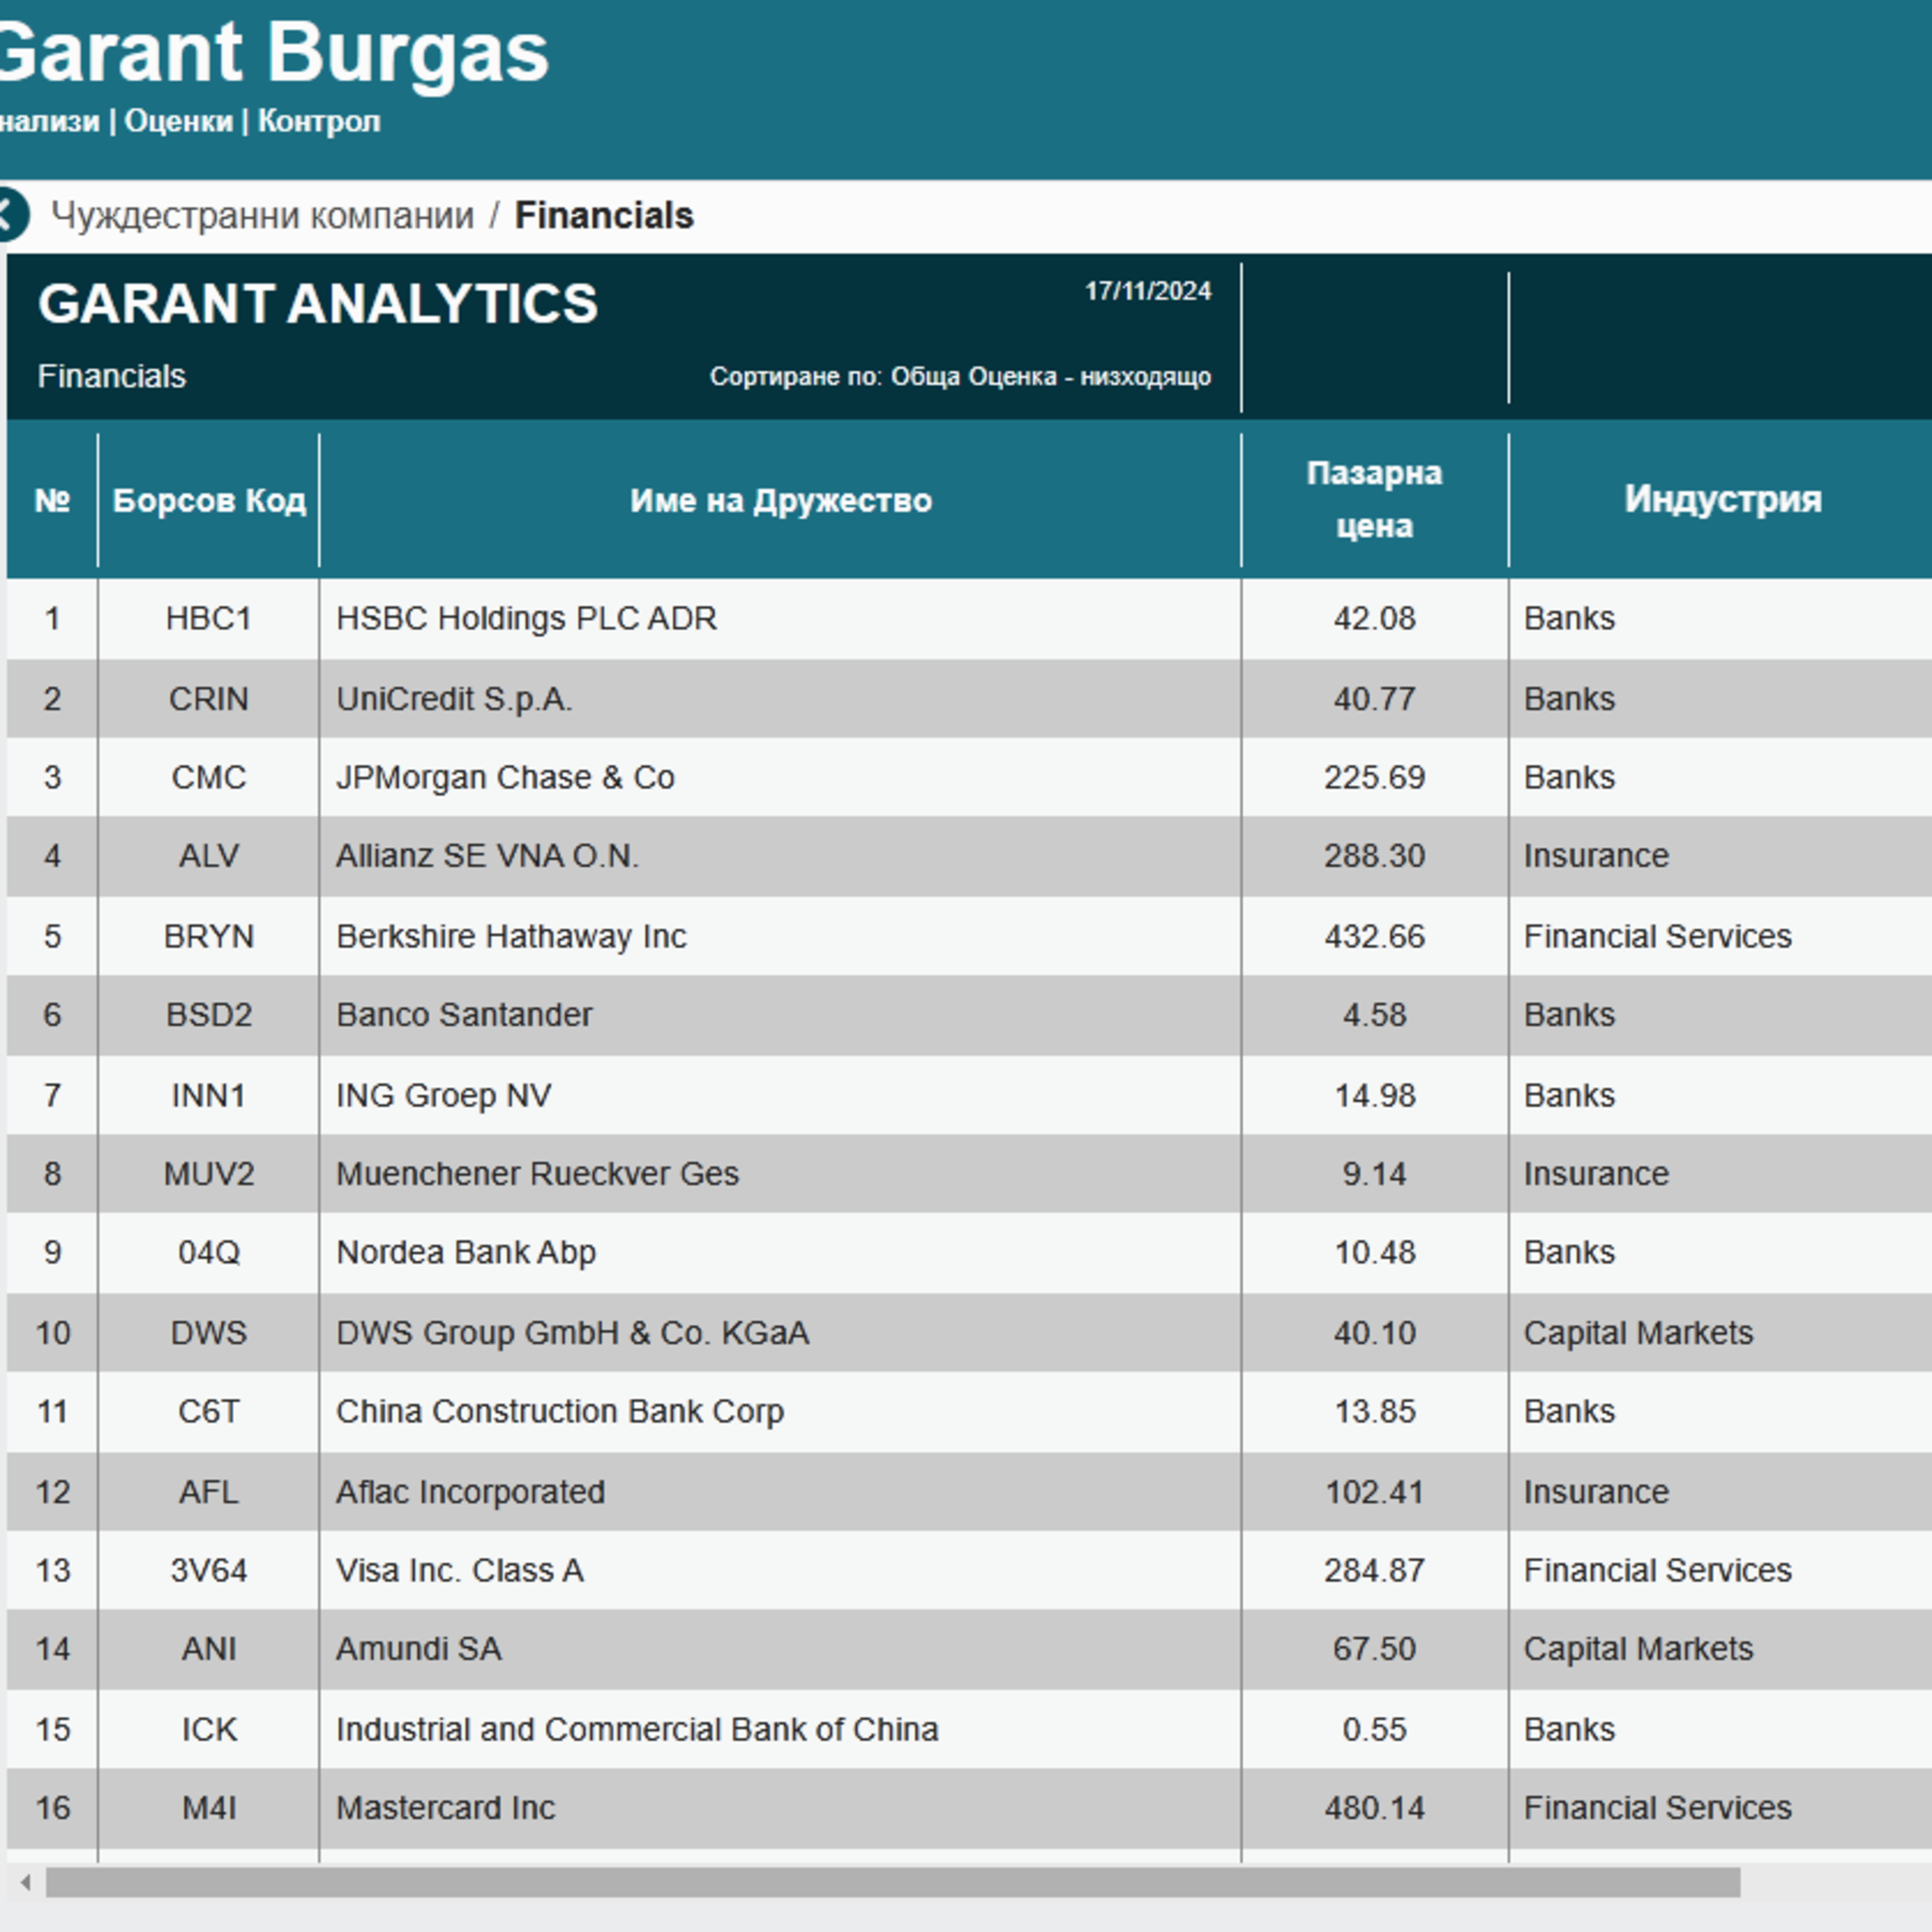The image size is (1932, 1932).
Task: Click the Име на Дружество column header
Action: pyautogui.click(x=780, y=500)
